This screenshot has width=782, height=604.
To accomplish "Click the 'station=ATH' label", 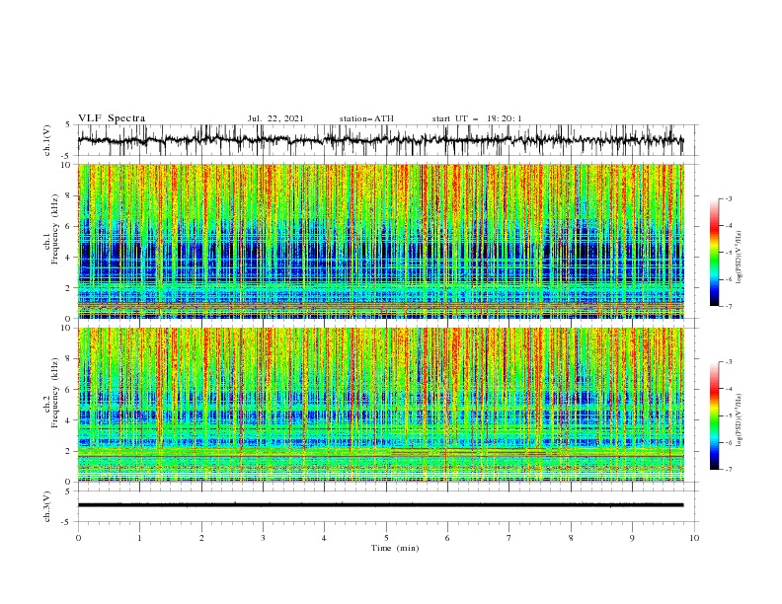I will tap(366, 118).
